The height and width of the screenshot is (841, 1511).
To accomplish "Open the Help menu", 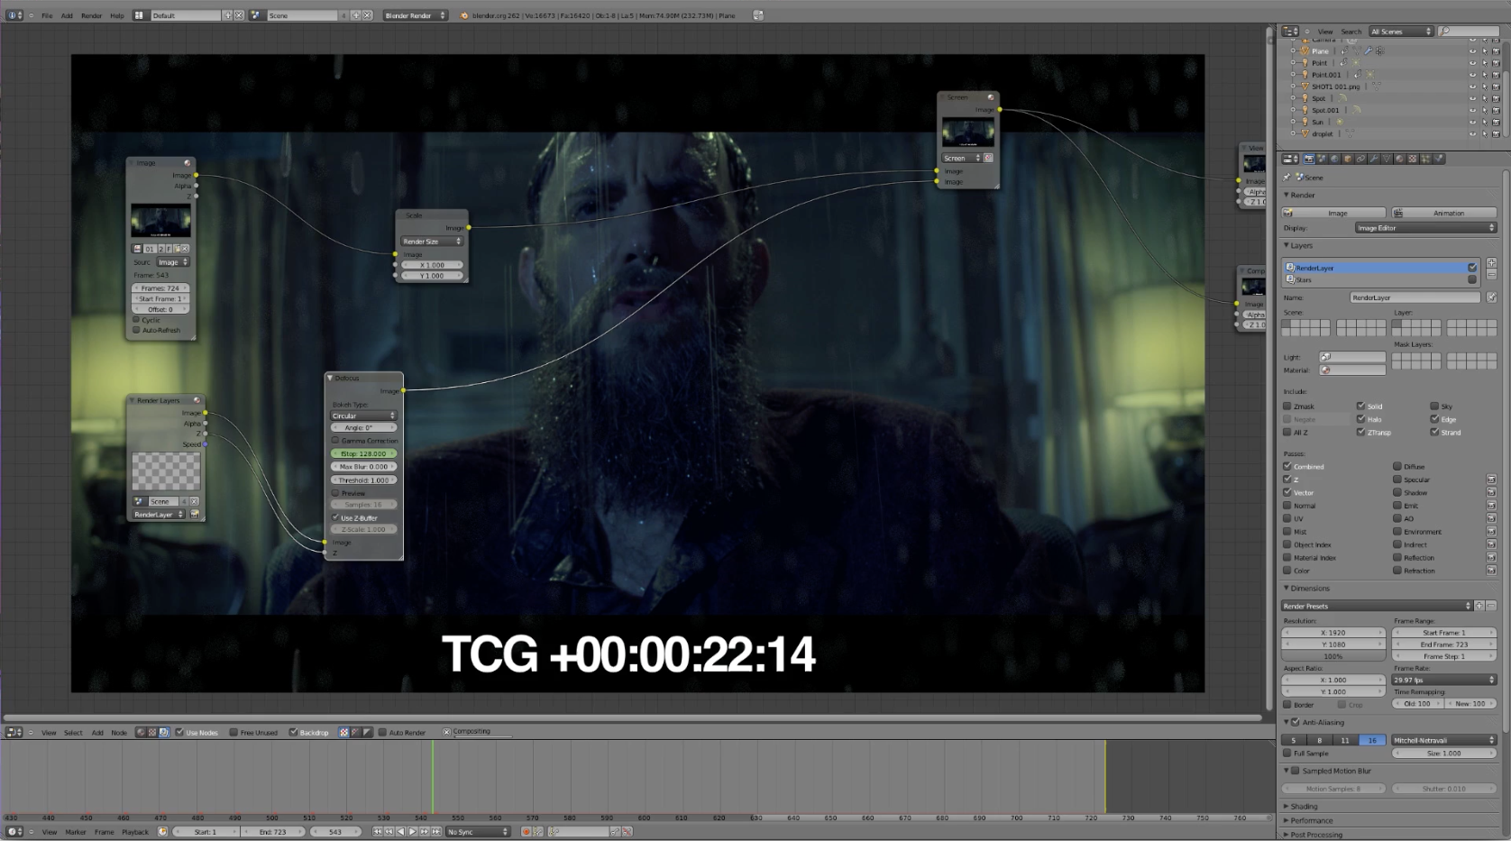I will [117, 15].
